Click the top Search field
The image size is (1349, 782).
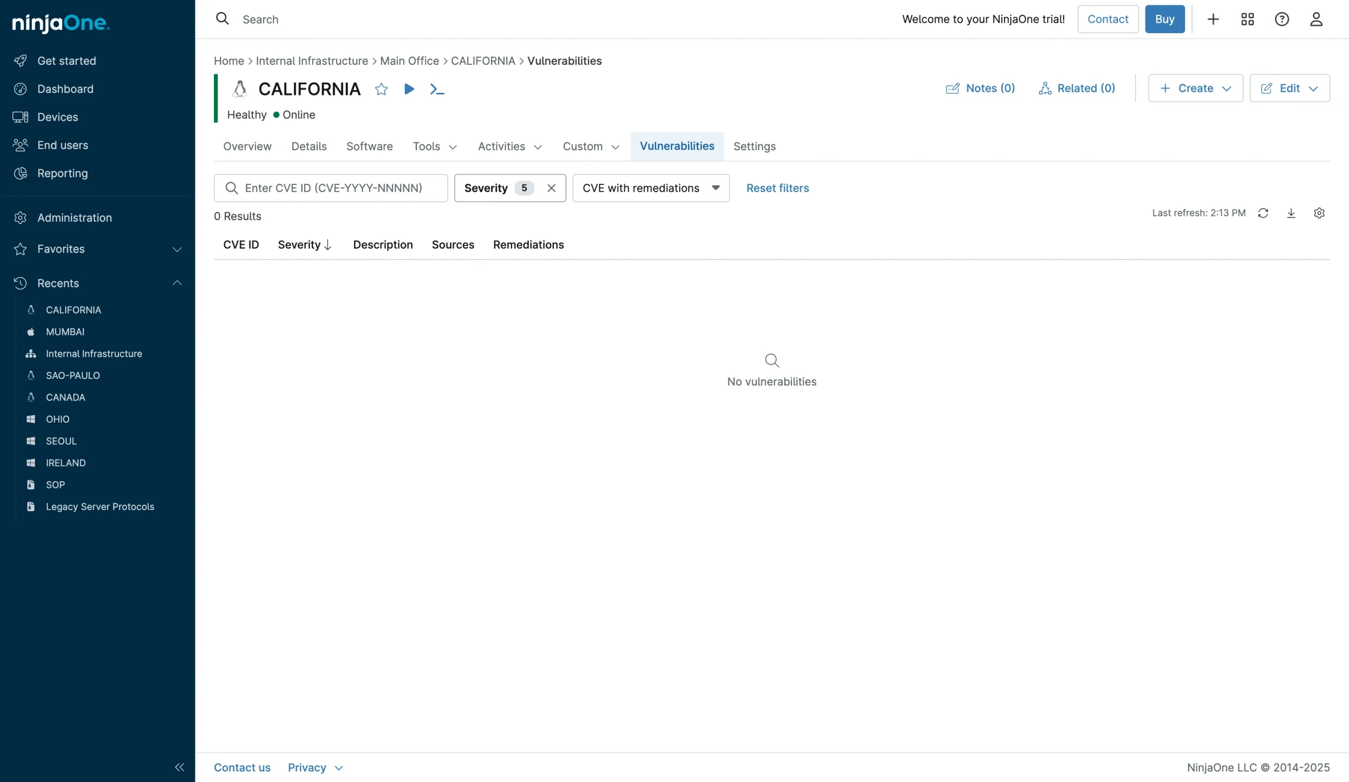click(260, 19)
